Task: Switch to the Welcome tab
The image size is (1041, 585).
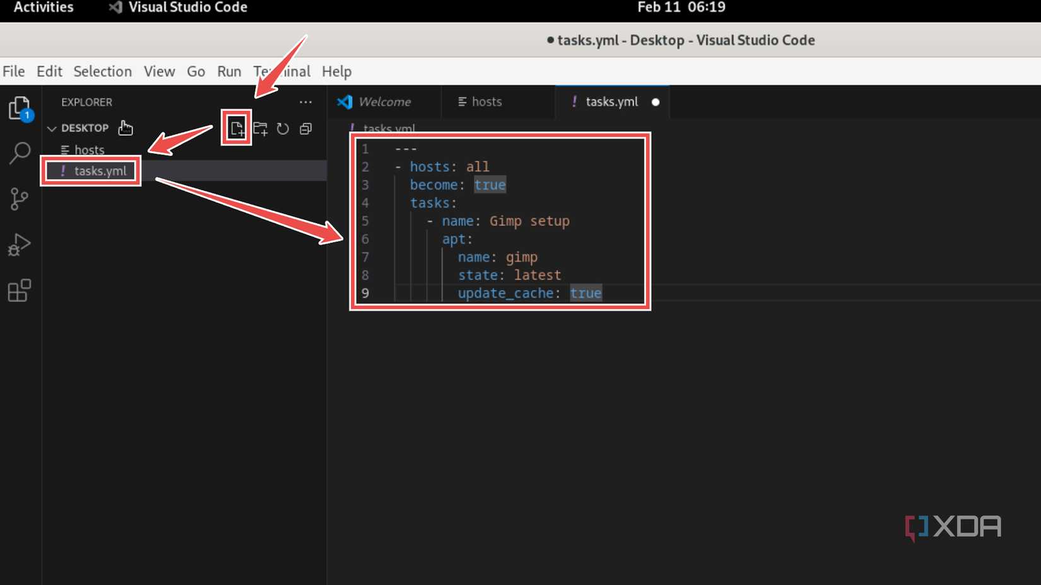Action: point(384,101)
